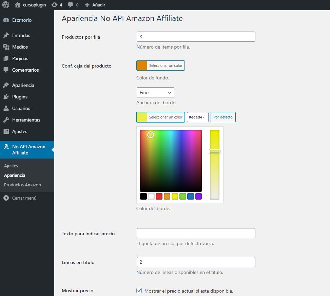Click Añadir in the admin bar
The height and width of the screenshot is (296, 330).
[98, 5]
